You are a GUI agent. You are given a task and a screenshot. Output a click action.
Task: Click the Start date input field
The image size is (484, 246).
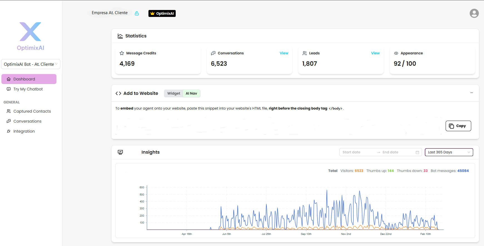point(357,152)
